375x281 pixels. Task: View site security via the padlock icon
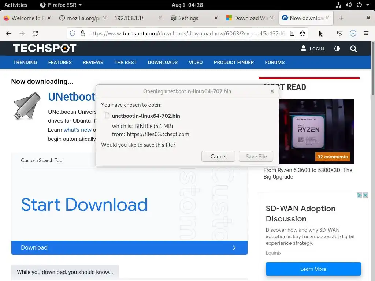point(83,33)
